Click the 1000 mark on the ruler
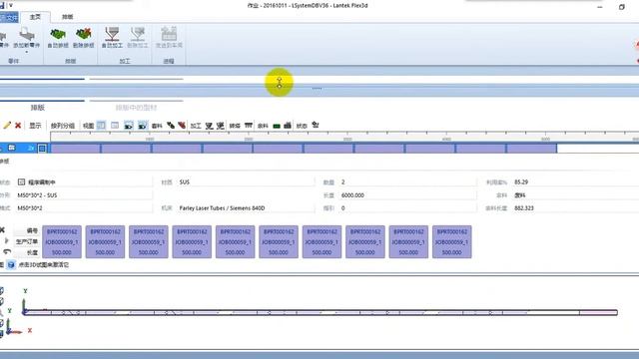Viewport: 639px width, 359px height. coord(150,139)
